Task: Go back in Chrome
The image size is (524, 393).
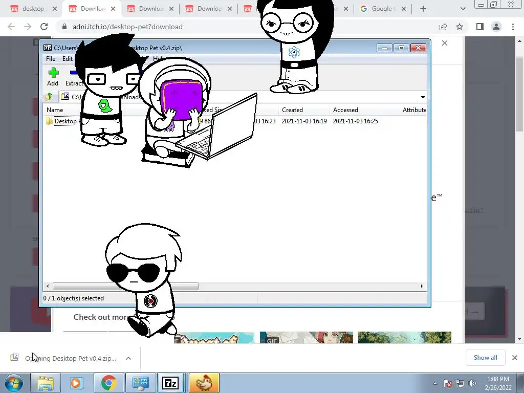Action: [x=11, y=27]
